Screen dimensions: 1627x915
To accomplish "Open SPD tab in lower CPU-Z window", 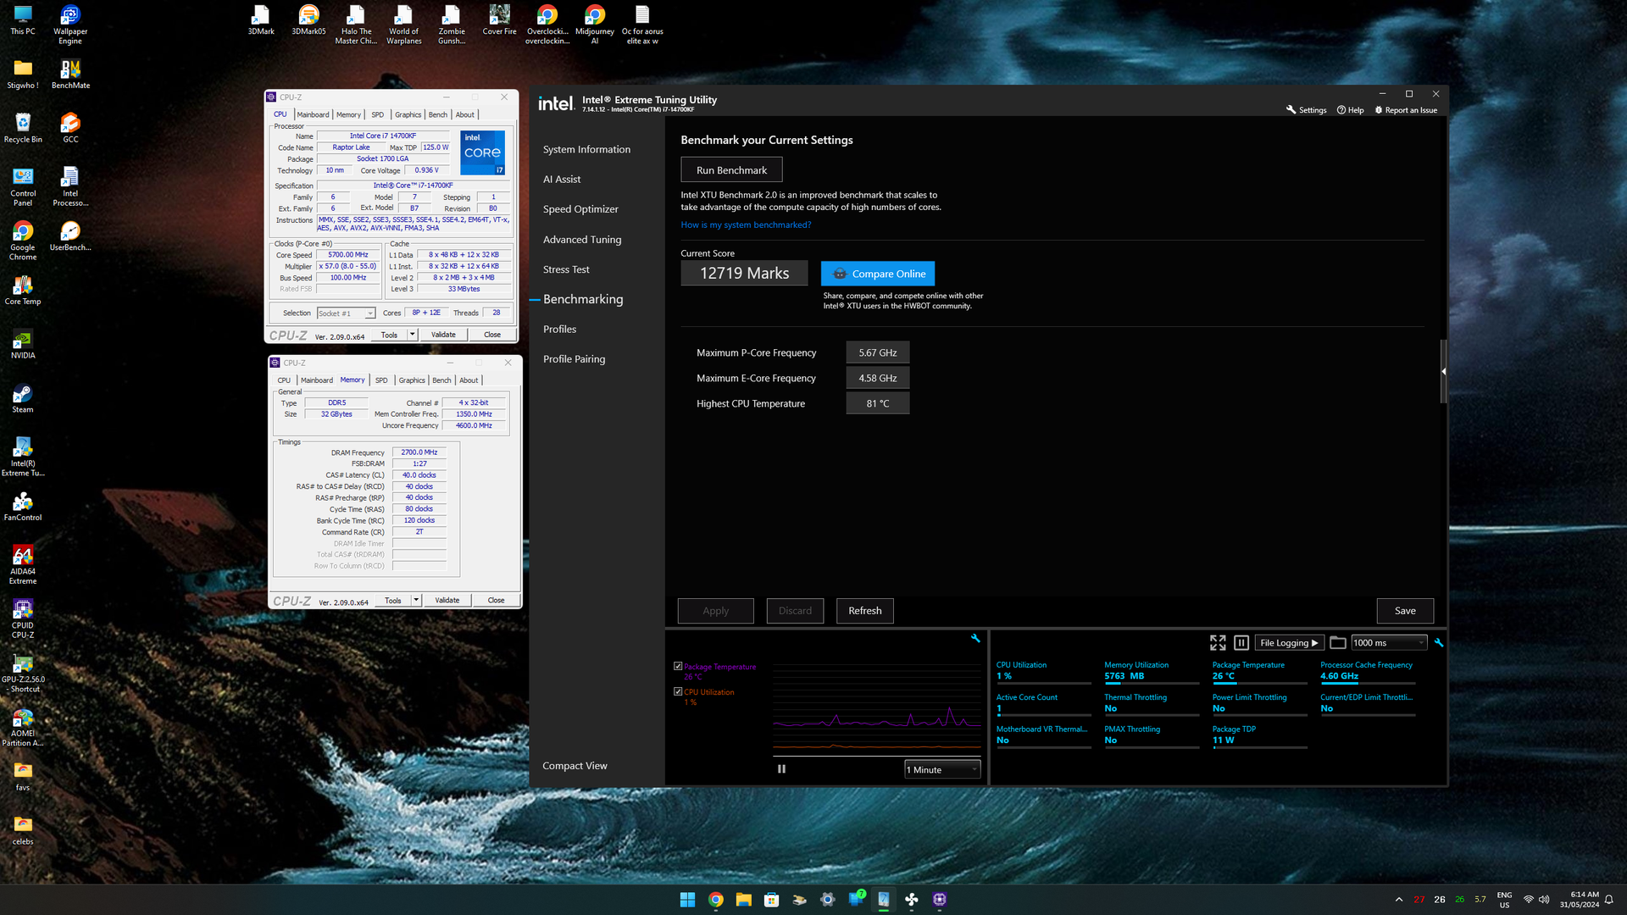I will 381,380.
